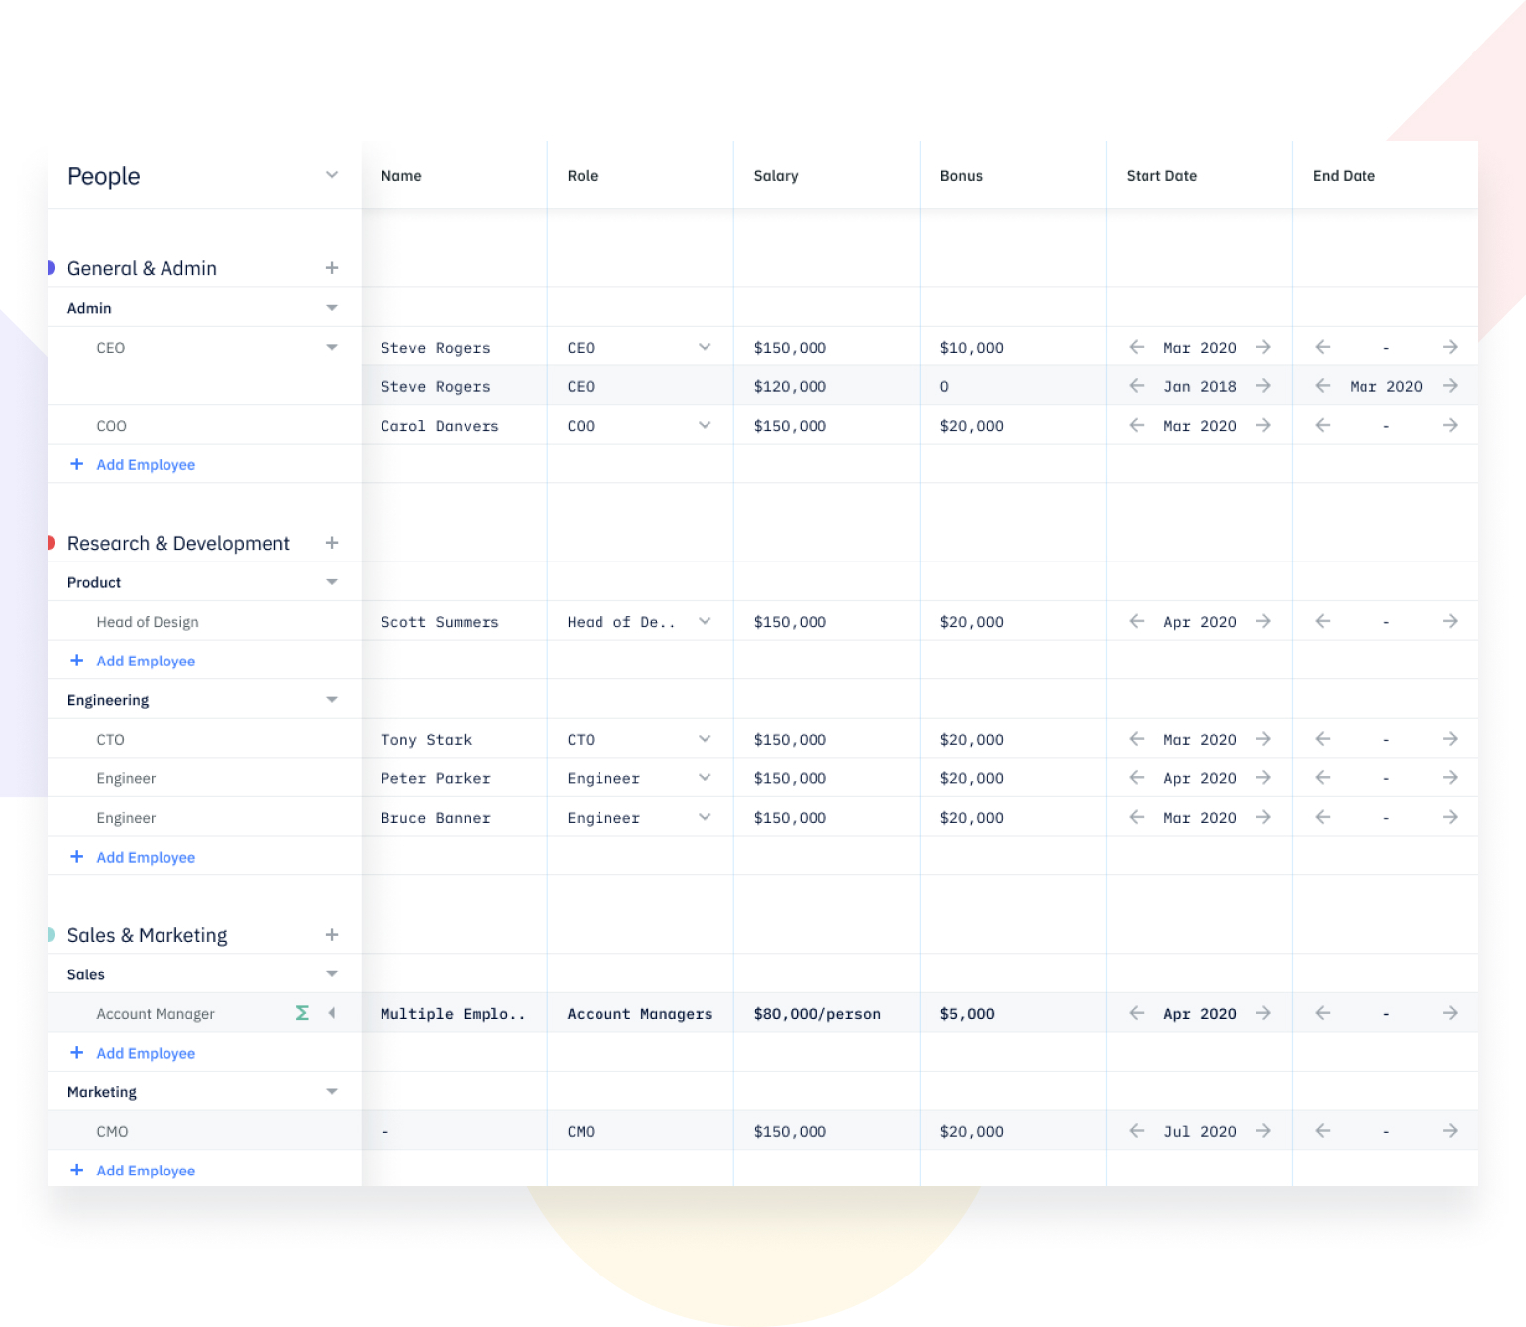Move Account Managers end date earlier
The height and width of the screenshot is (1327, 1526).
[x=1323, y=1013]
